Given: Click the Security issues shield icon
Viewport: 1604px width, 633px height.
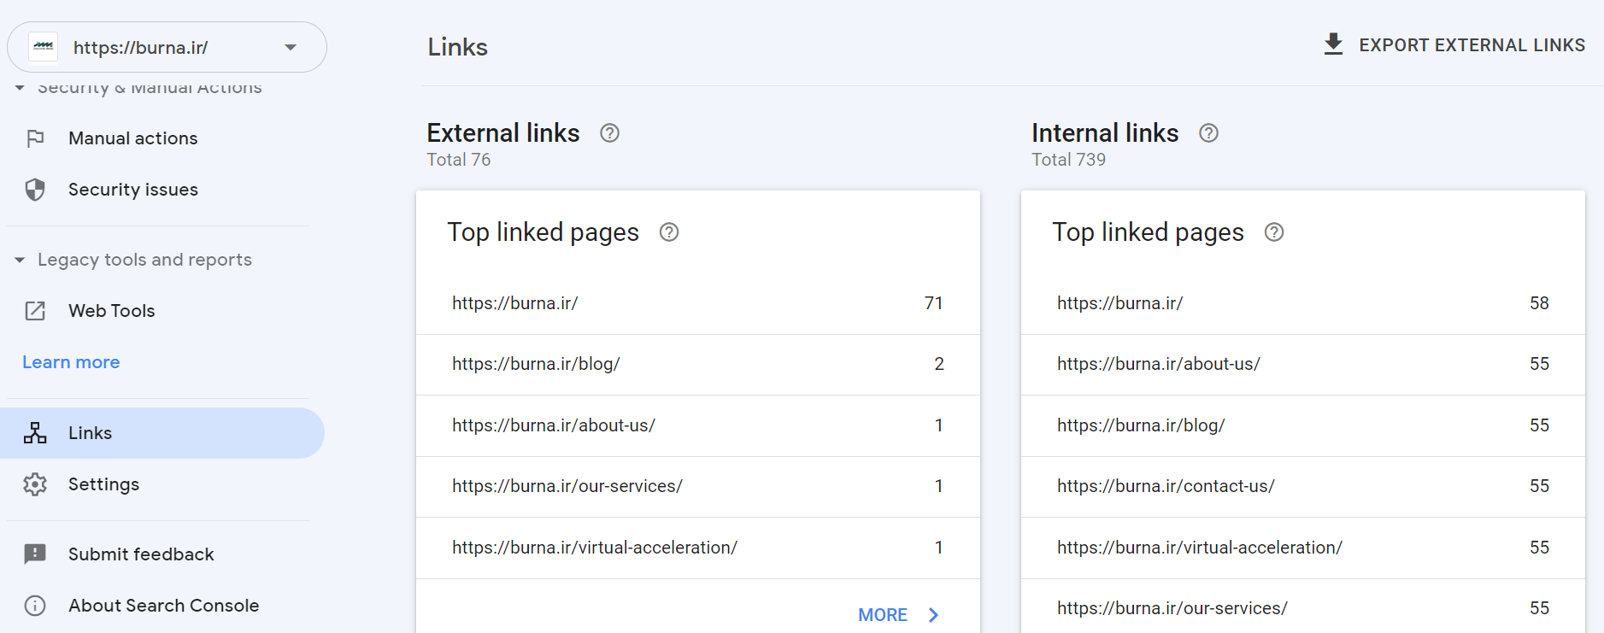Looking at the screenshot, I should (35, 190).
